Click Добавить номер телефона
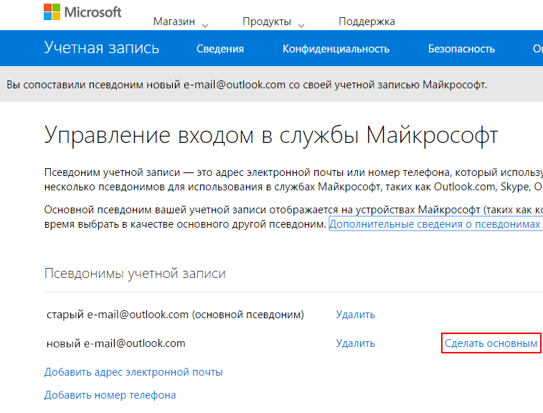 110,395
